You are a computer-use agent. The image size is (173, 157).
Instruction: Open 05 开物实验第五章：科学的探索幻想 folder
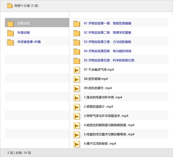click(x=109, y=60)
